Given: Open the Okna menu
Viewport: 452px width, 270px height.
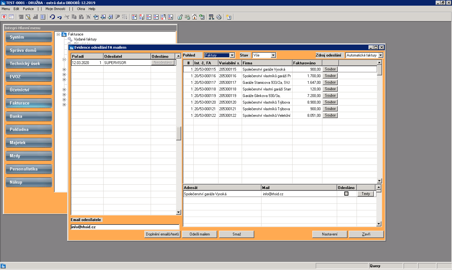Looking at the screenshot, I should point(81,9).
